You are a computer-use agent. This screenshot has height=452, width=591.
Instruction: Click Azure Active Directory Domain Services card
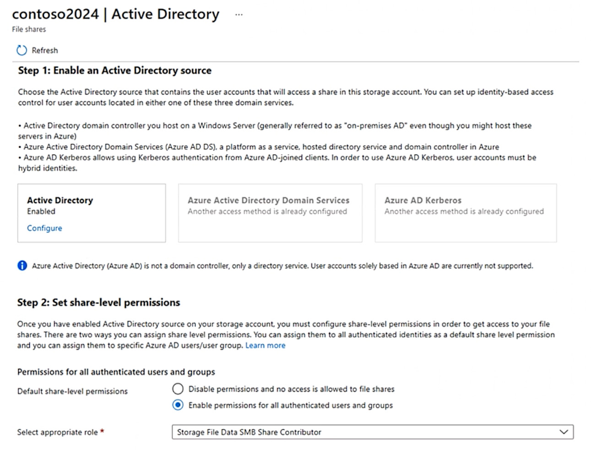(270, 213)
